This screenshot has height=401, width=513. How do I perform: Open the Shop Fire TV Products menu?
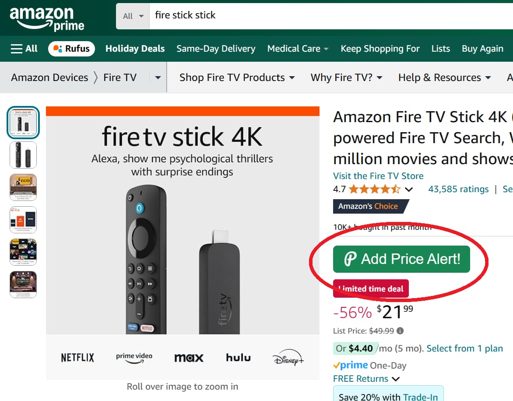pyautogui.click(x=237, y=77)
